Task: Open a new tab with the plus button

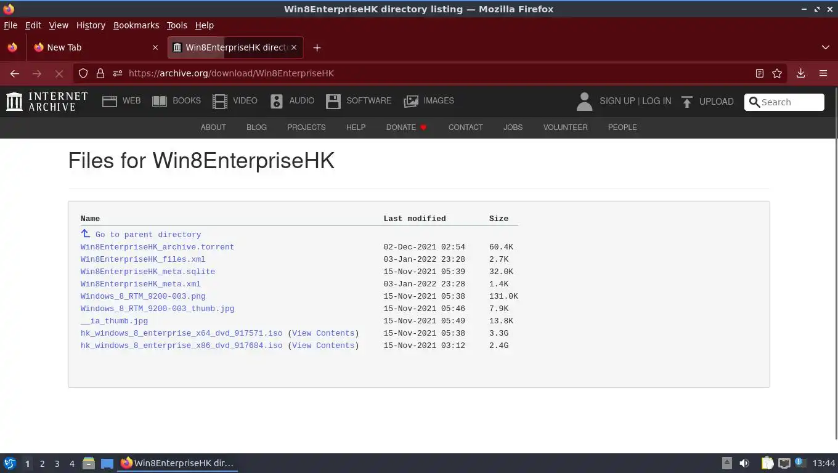Action: click(x=317, y=47)
